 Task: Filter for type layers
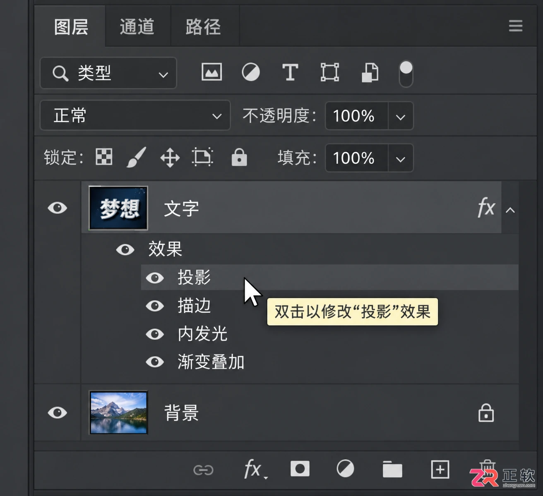click(290, 72)
